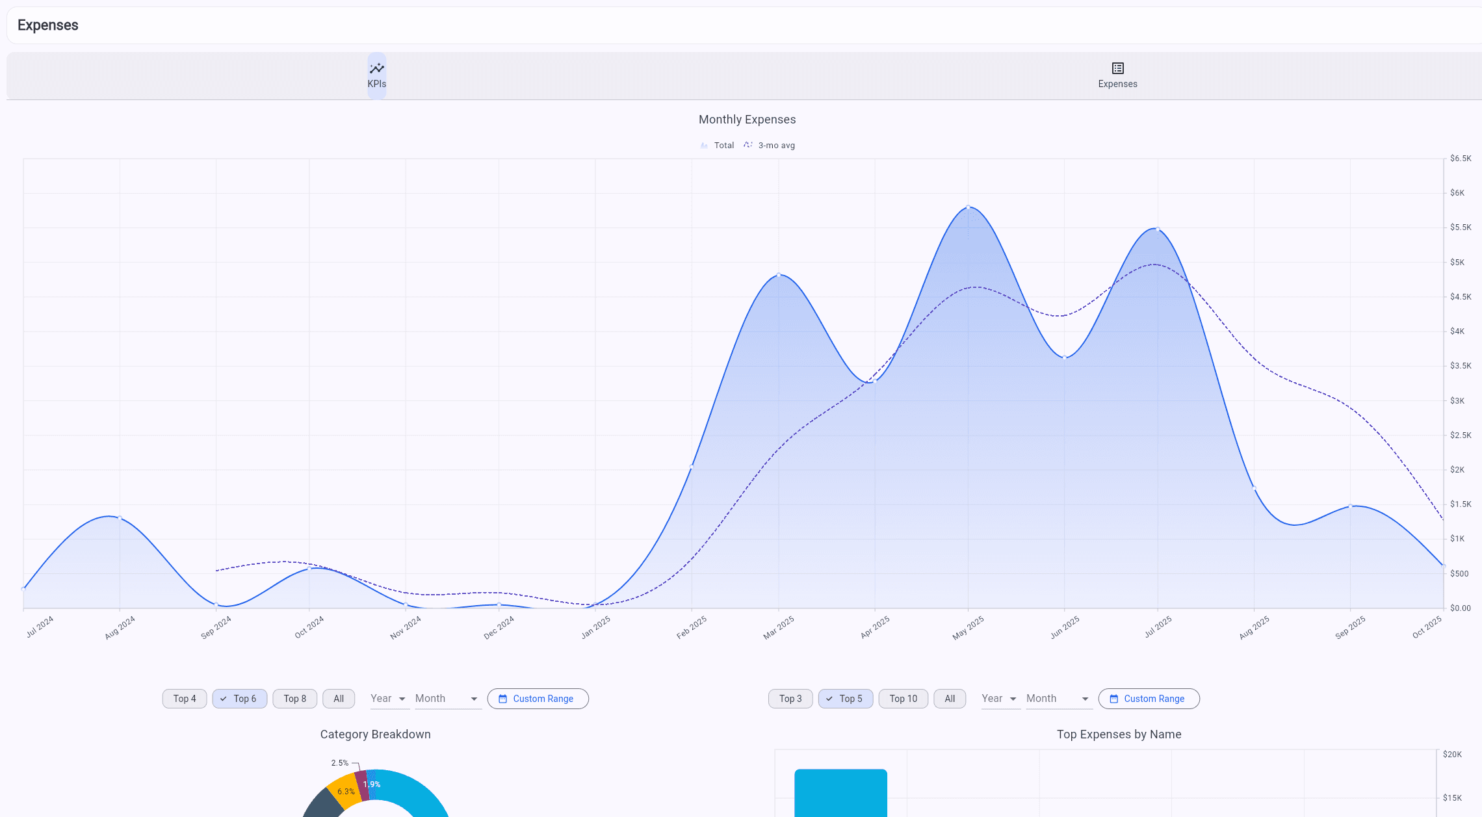This screenshot has height=817, width=1482.
Task: Choose All chip for category breakdown
Action: (339, 699)
